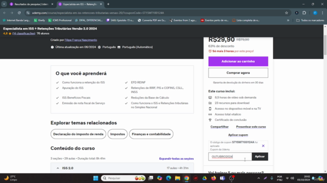The height and width of the screenshot is (183, 327).
Task: Open Microsoft Teams taskbar icon
Action: pos(223,178)
